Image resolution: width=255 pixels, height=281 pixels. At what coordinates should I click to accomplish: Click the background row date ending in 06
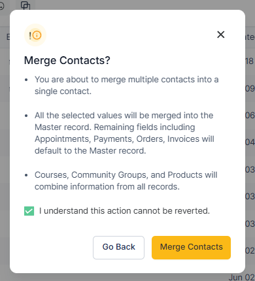(x=250, y=115)
